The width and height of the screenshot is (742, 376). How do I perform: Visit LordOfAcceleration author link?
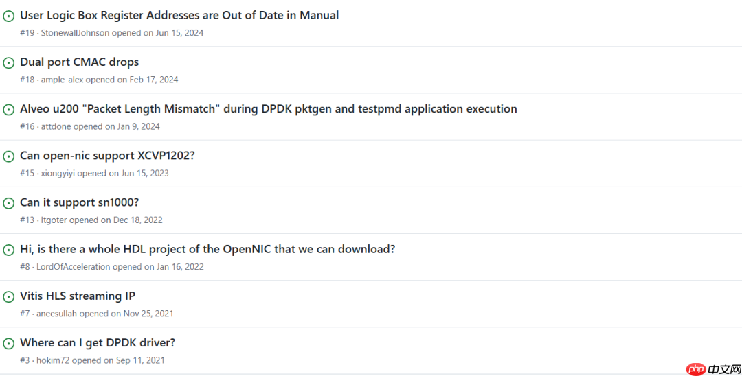[x=74, y=267]
